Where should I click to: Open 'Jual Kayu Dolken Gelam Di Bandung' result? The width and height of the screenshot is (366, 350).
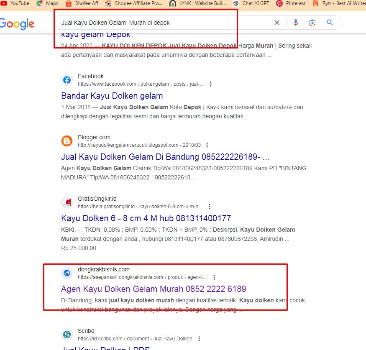(165, 157)
